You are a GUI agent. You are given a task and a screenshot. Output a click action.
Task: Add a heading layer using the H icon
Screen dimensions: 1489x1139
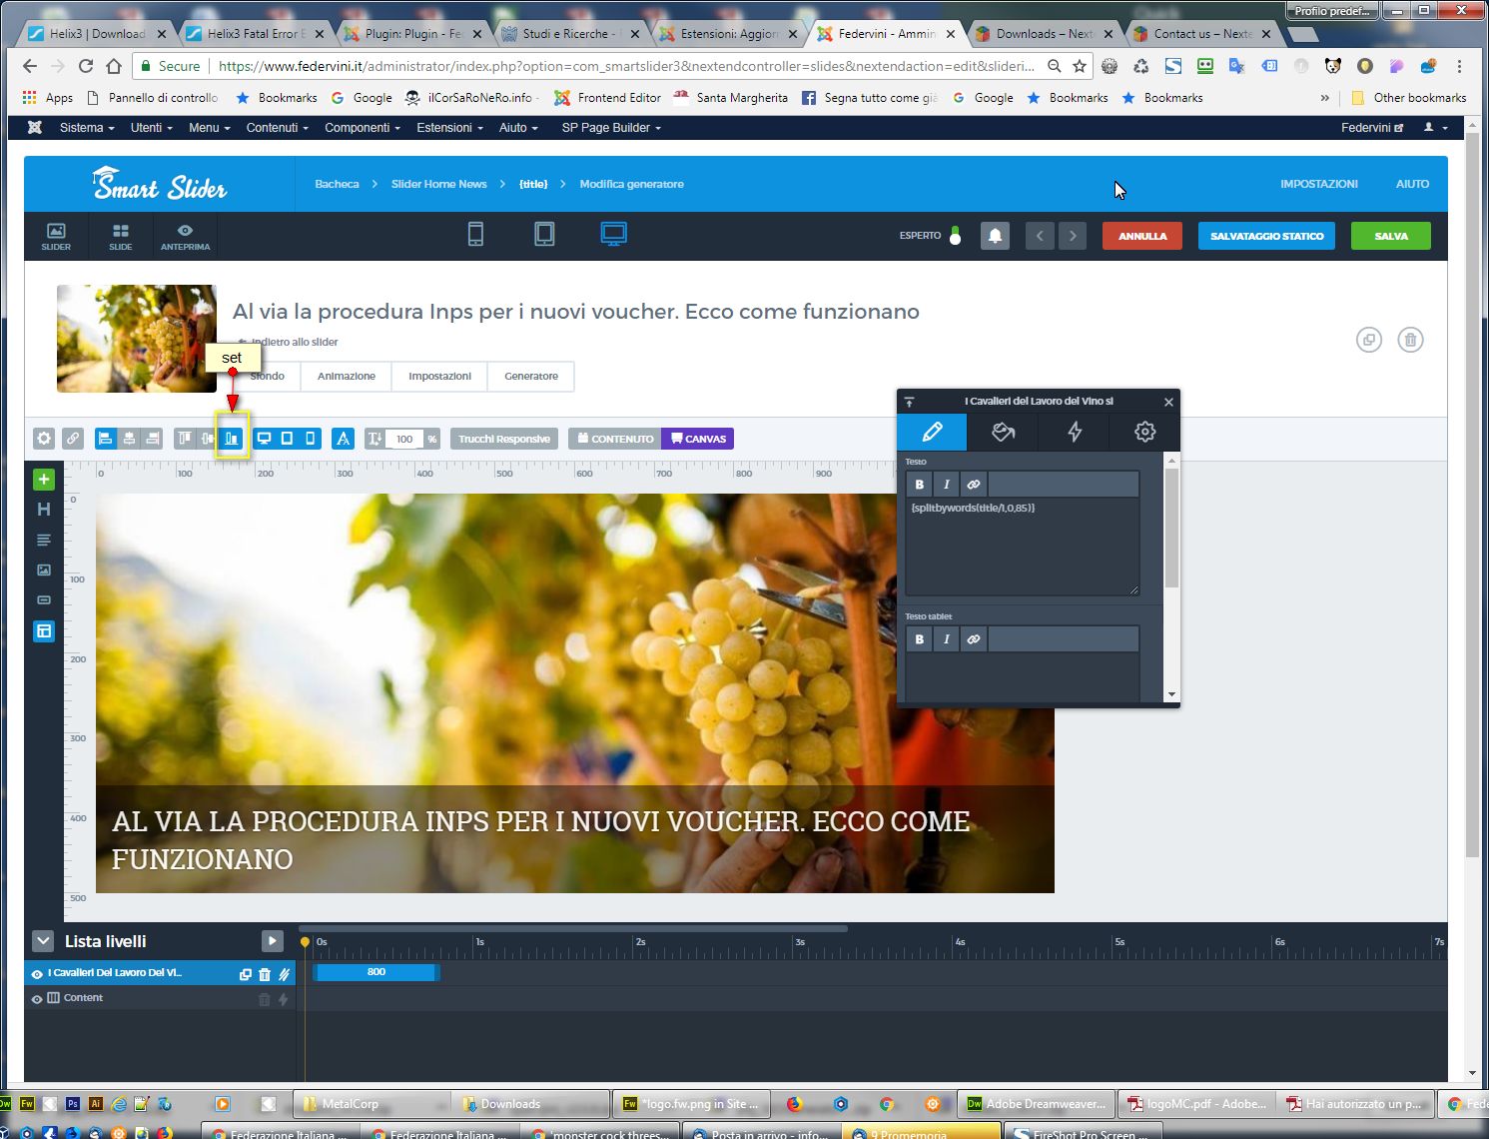pos(43,510)
